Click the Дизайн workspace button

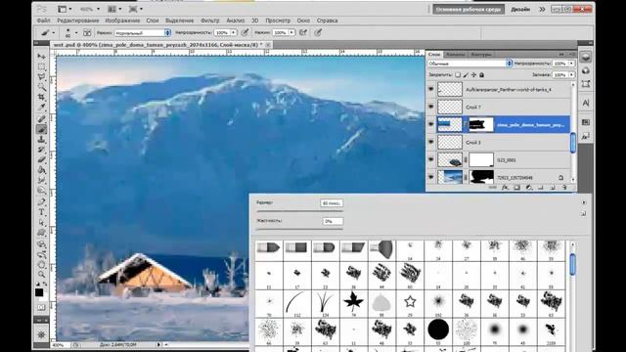pos(520,9)
